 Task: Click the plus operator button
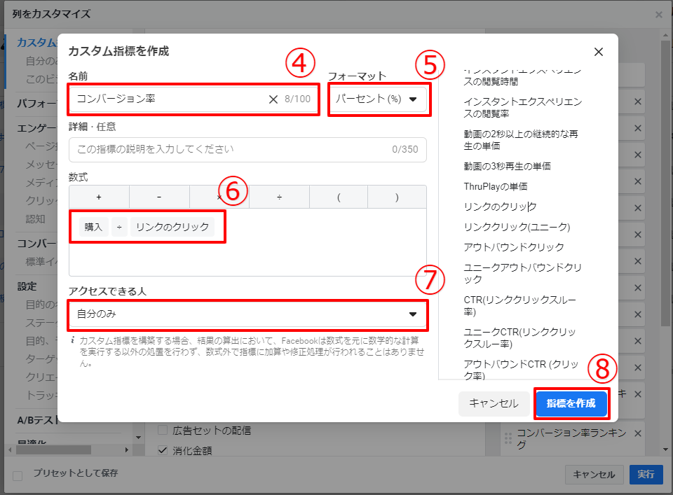tap(99, 197)
